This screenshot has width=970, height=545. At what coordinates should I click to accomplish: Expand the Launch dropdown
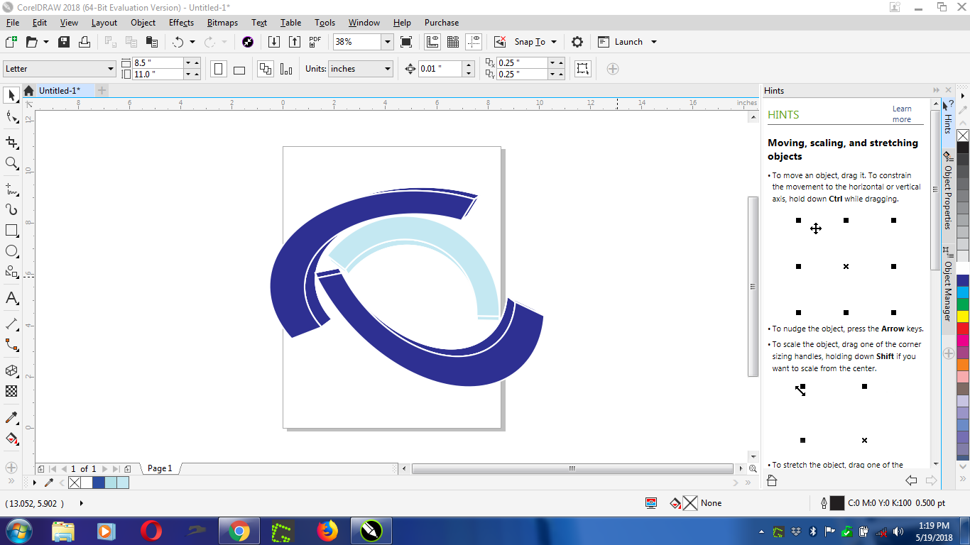[654, 42]
